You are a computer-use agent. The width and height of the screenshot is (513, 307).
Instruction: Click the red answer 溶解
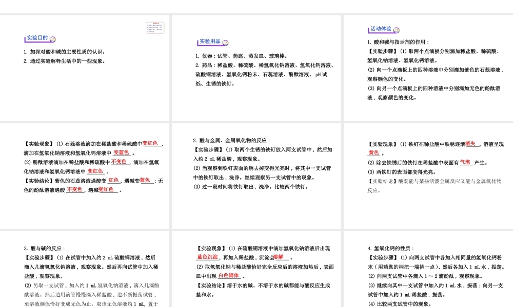(279, 257)
